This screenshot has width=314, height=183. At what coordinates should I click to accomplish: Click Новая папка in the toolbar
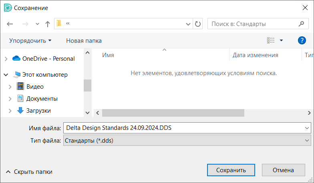click(x=84, y=40)
